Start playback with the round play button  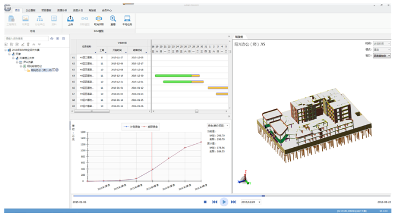[224, 202]
